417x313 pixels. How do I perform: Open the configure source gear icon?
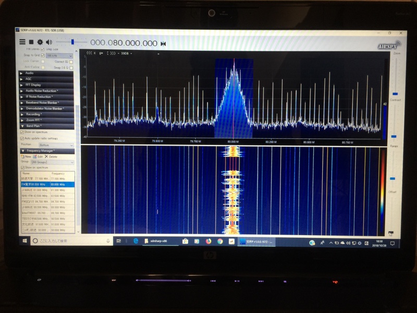click(40, 42)
